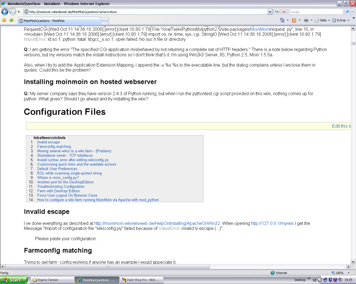
Task: Click the DE language indicator
Action: [315, 280]
